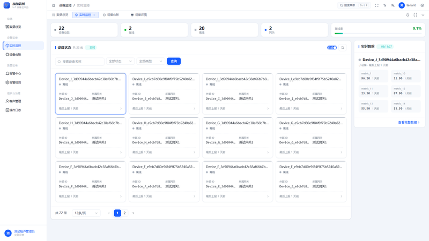Open the language translation icon
The height and width of the screenshot is (241, 429).
click(x=393, y=5)
